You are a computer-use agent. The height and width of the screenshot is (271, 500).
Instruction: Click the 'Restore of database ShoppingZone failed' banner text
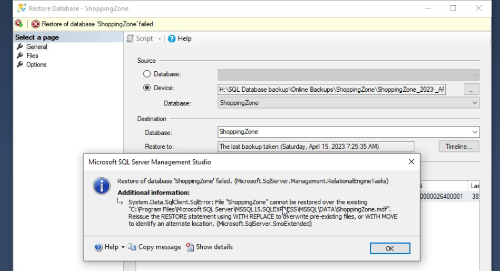coord(98,24)
